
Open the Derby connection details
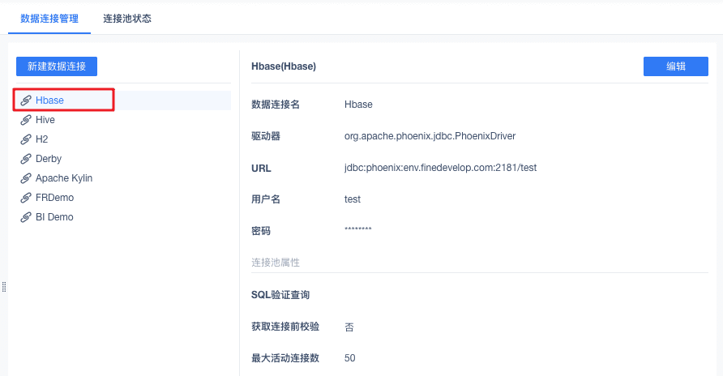[49, 159]
